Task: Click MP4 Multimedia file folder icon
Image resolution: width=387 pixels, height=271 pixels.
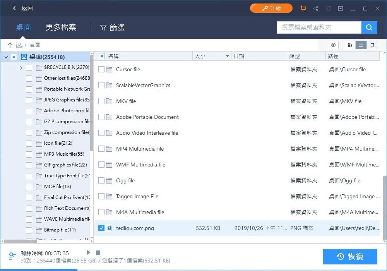Action: tap(109, 149)
